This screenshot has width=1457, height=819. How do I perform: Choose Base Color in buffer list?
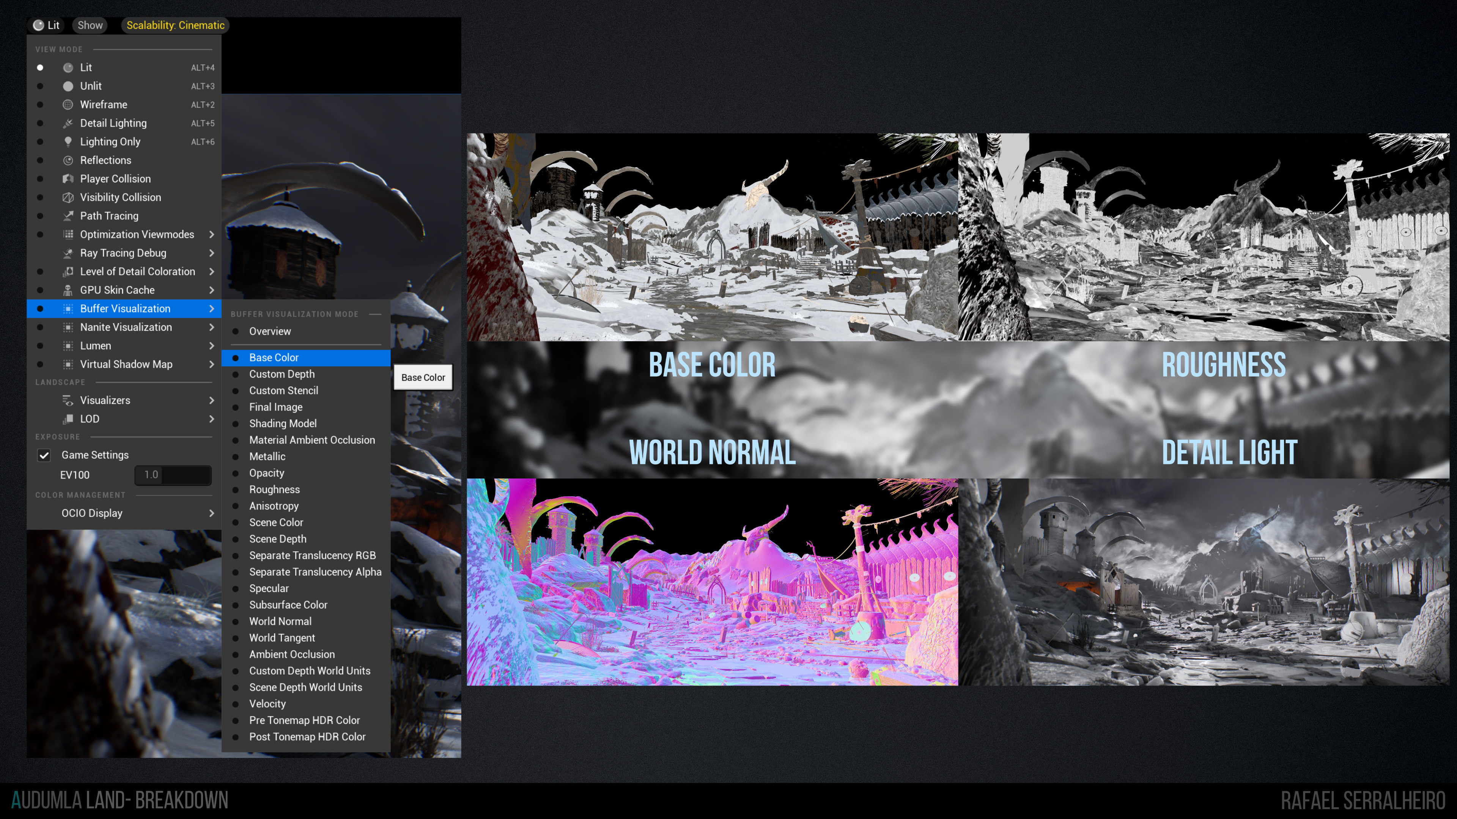(306, 358)
